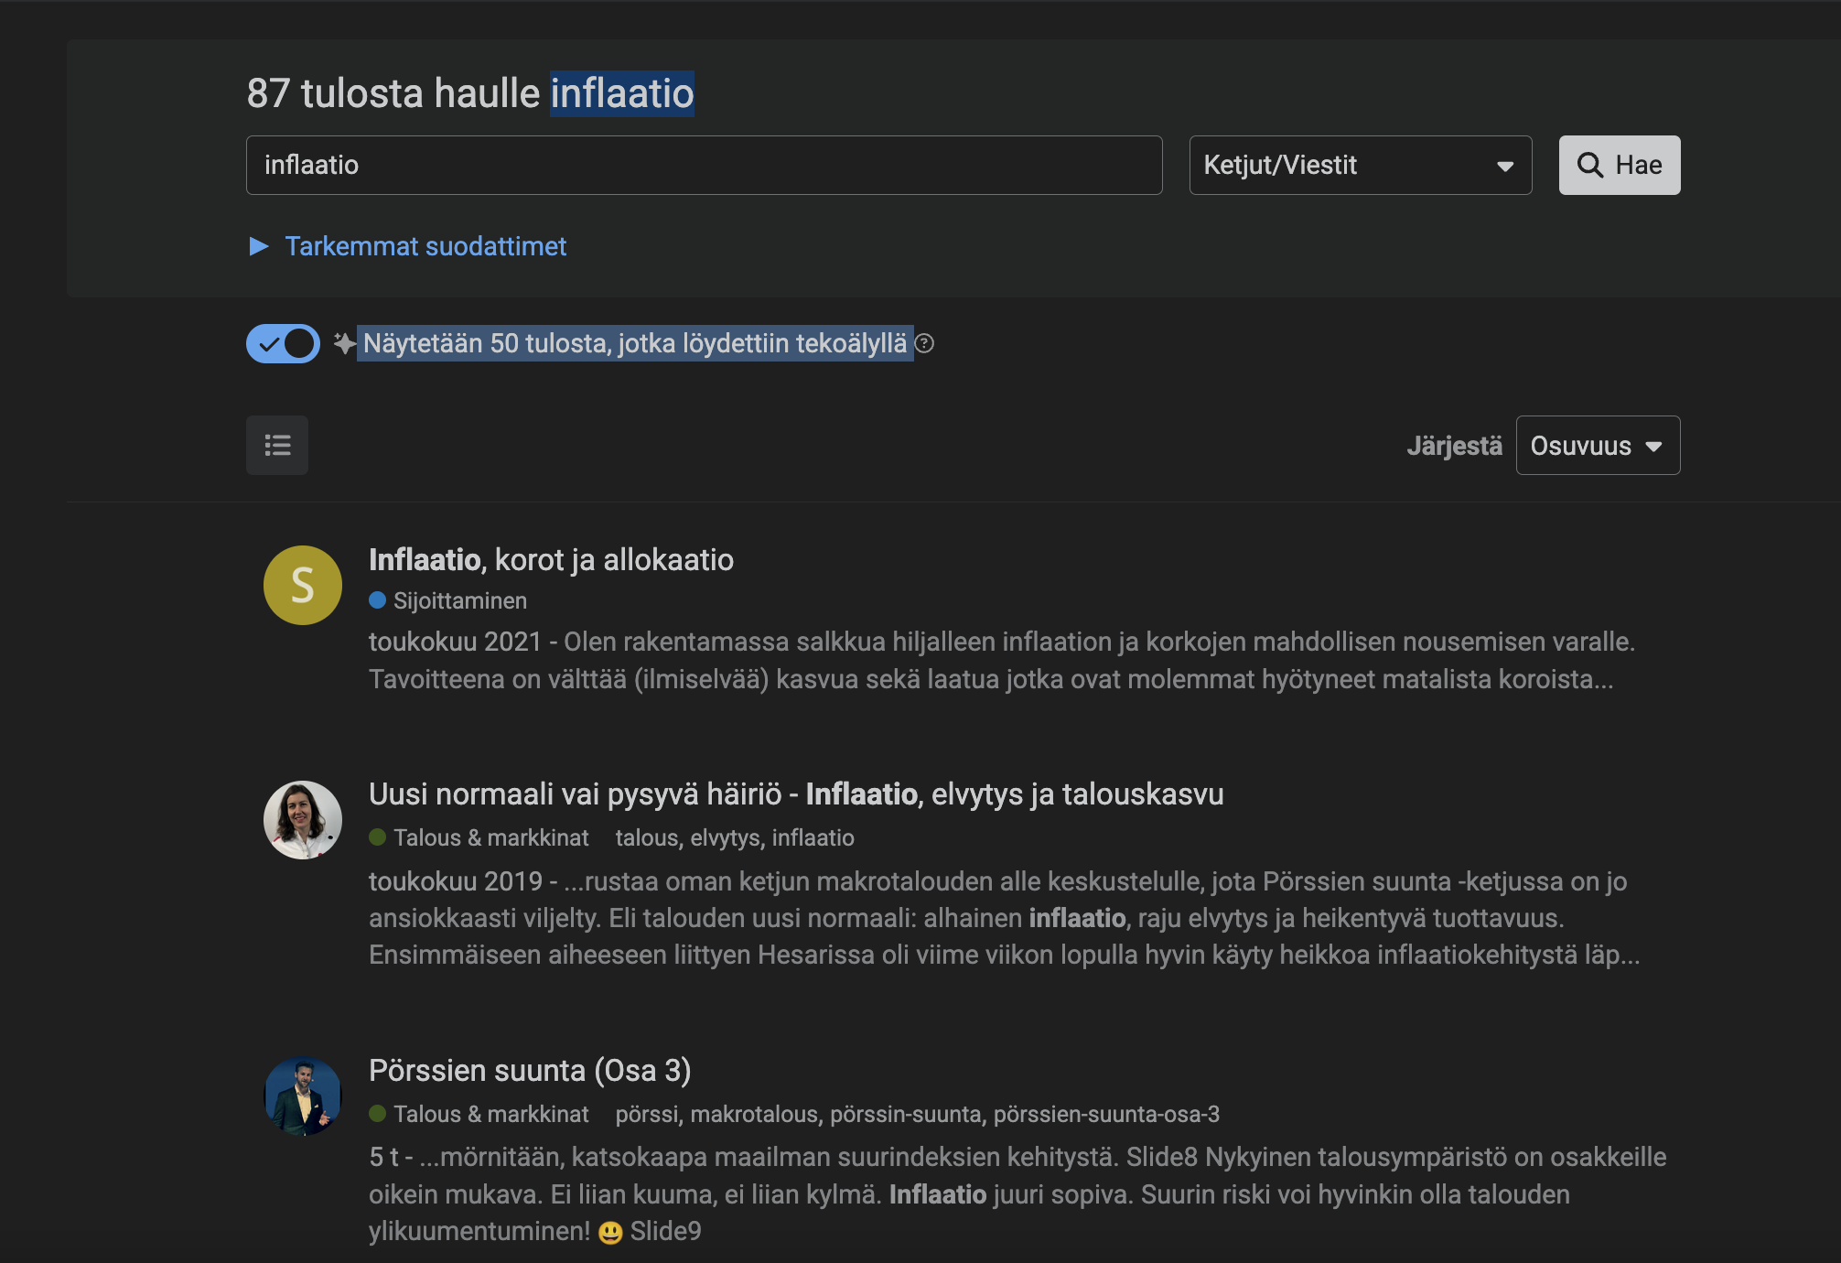1841x1263 pixels.
Task: Click the elvytys tag
Action: (725, 837)
